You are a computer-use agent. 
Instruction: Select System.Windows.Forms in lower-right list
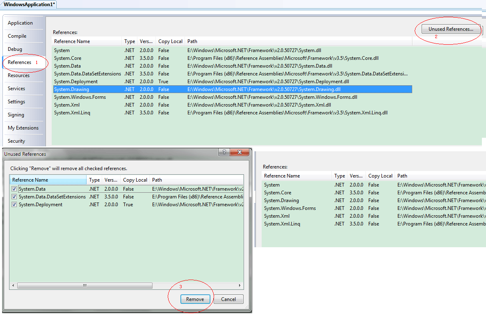pos(374,208)
